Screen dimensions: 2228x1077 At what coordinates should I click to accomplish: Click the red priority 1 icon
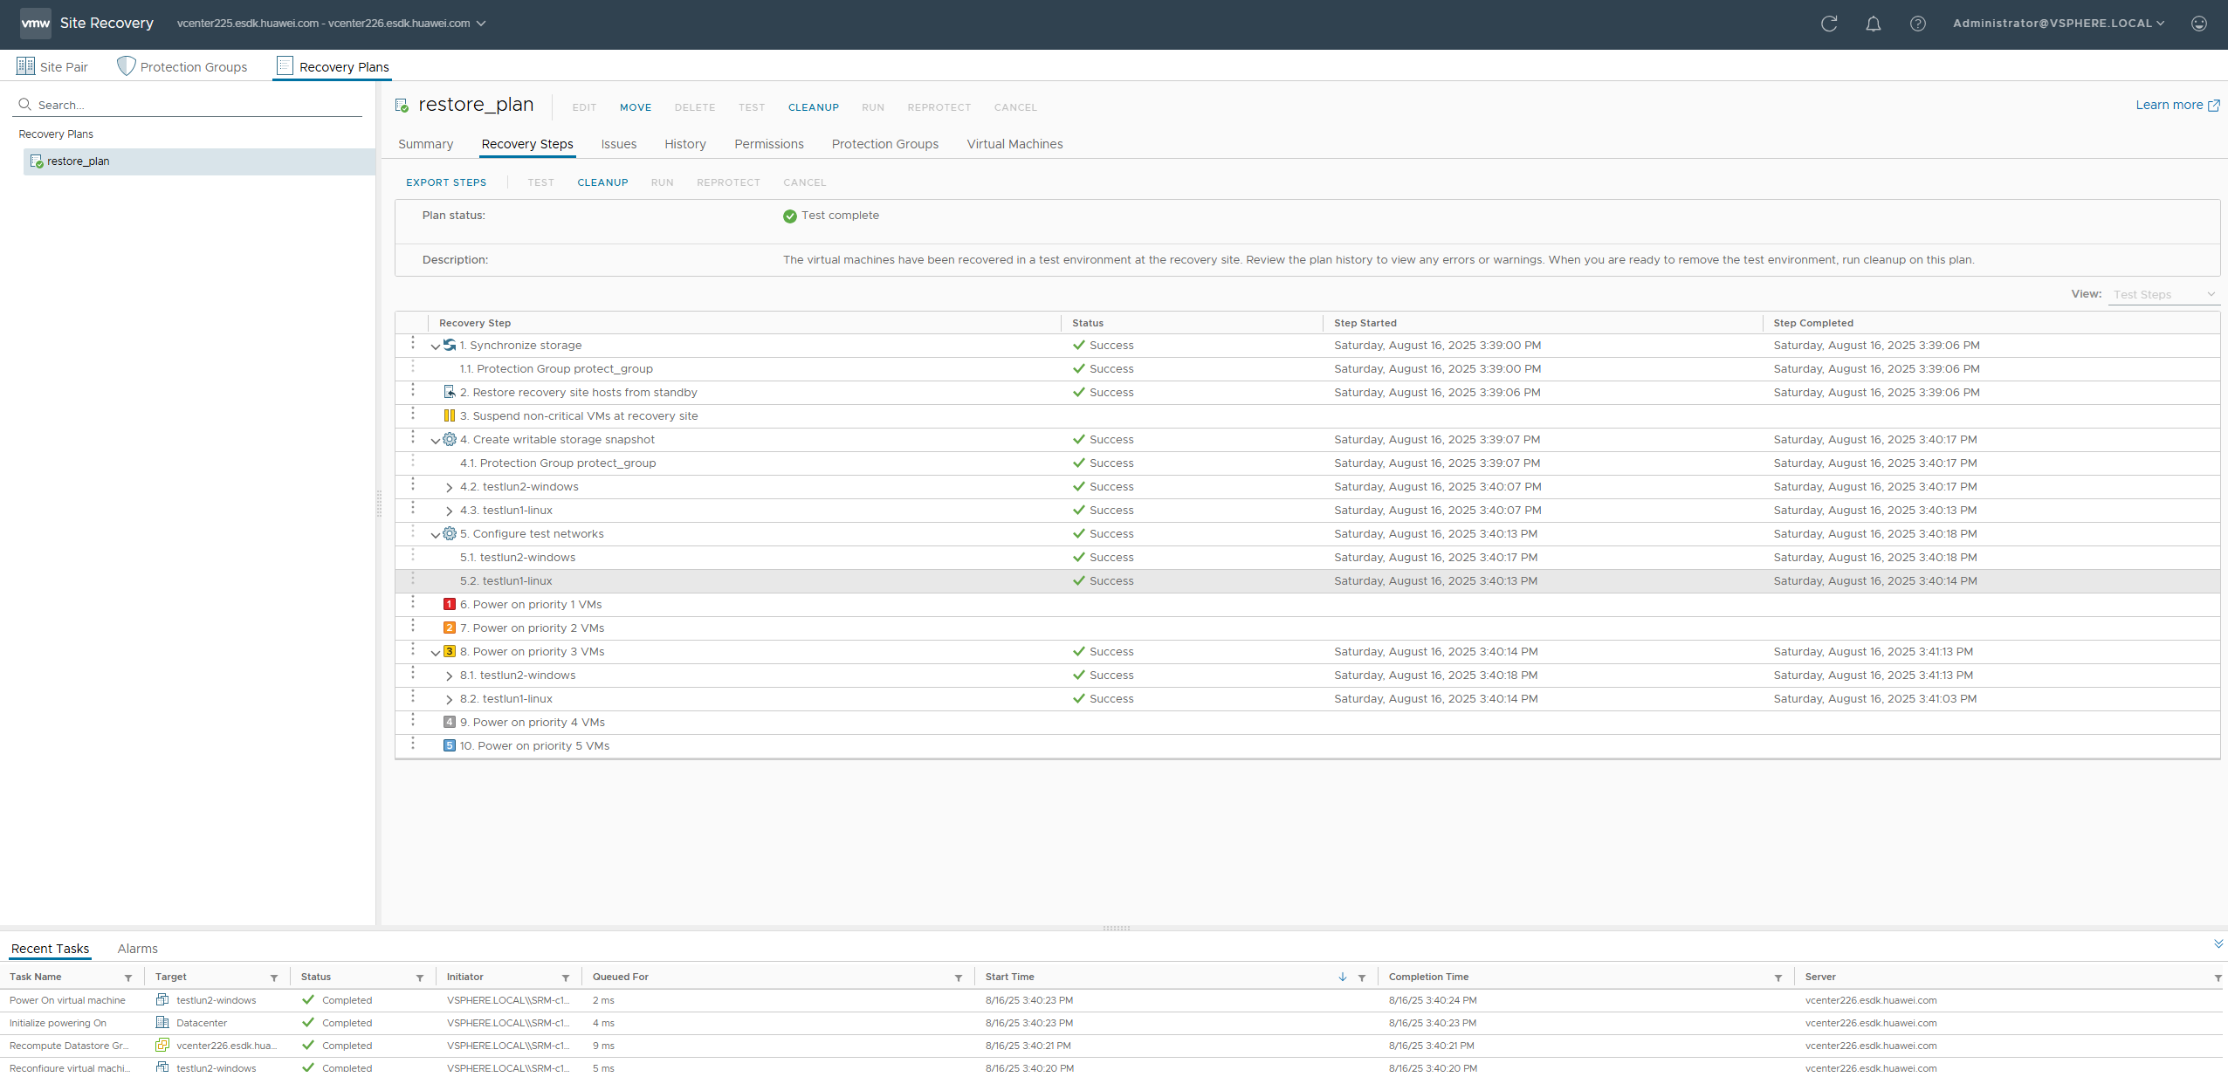pyautogui.click(x=450, y=605)
